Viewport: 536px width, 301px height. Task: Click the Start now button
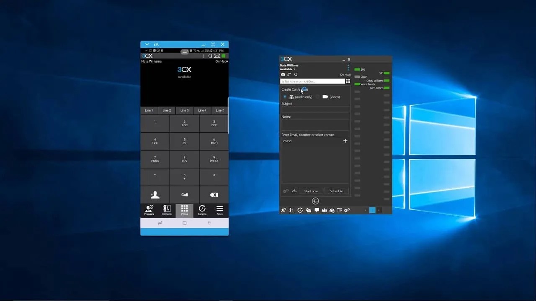pyautogui.click(x=311, y=191)
